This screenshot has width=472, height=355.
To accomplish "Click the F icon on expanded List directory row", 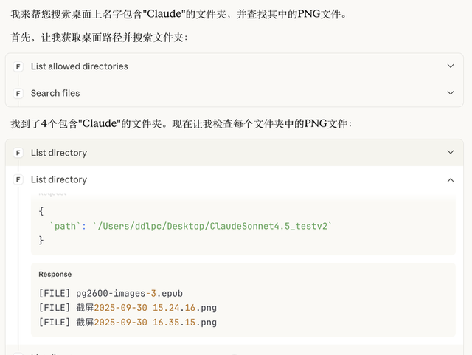I will (x=18, y=179).
